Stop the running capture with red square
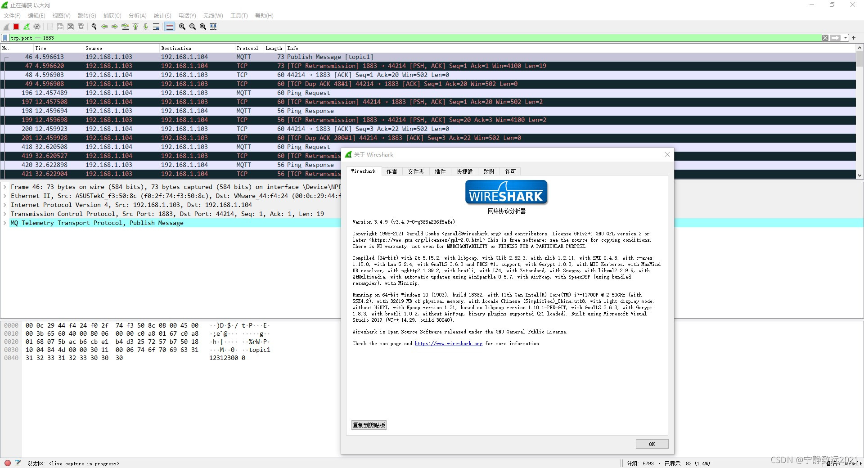Viewport: 864px width, 468px height. coord(17,27)
